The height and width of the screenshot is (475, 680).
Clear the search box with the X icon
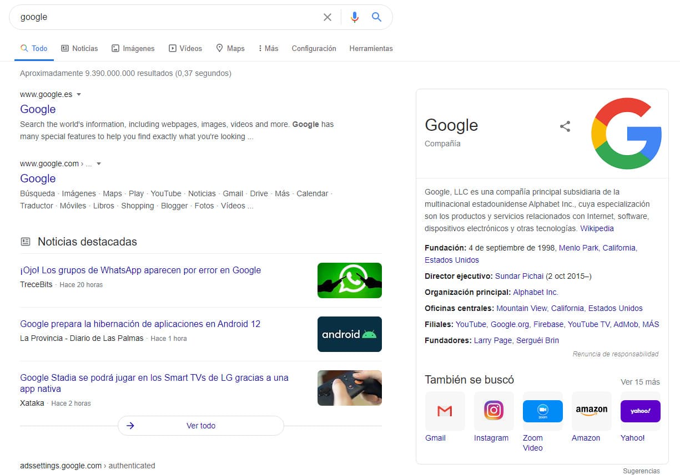point(328,17)
